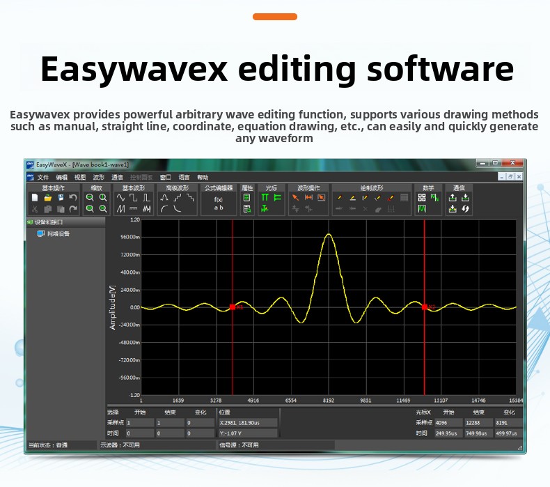Click the top-left green cursor icon in 光标

pyautogui.click(x=265, y=198)
